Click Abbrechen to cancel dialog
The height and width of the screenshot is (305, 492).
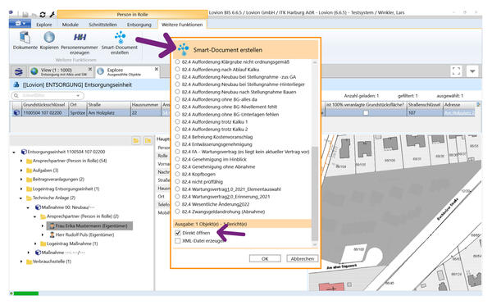point(302,258)
